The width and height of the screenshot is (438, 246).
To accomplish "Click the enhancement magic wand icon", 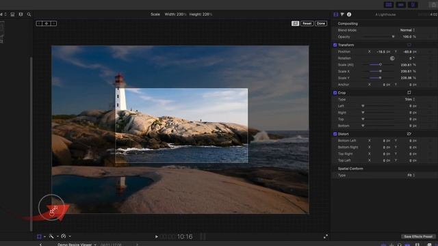I will 51,236.
